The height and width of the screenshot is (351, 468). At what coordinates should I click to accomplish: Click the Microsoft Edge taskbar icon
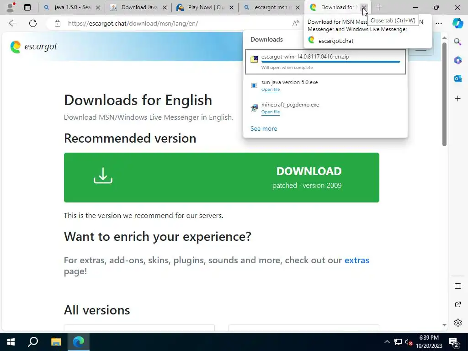(79, 342)
